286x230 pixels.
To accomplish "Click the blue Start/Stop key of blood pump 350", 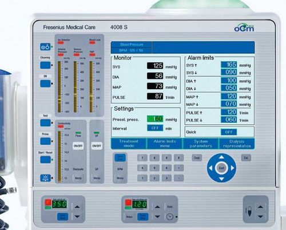I will [x=62, y=217].
